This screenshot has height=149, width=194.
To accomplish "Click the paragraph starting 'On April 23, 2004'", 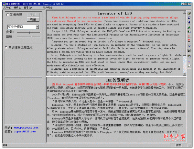I will click(114, 35).
